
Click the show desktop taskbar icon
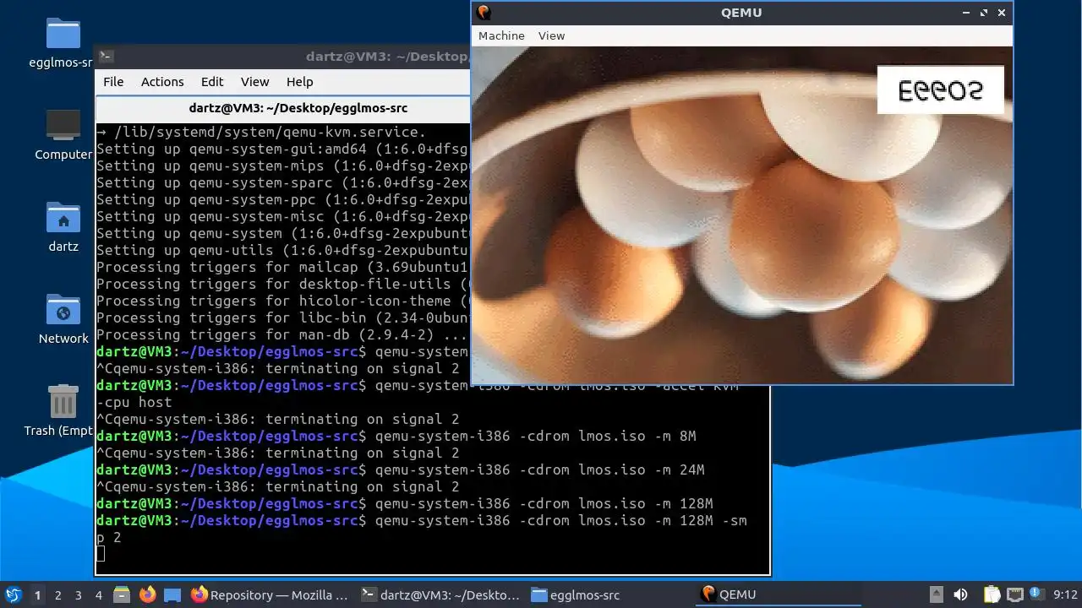click(172, 594)
